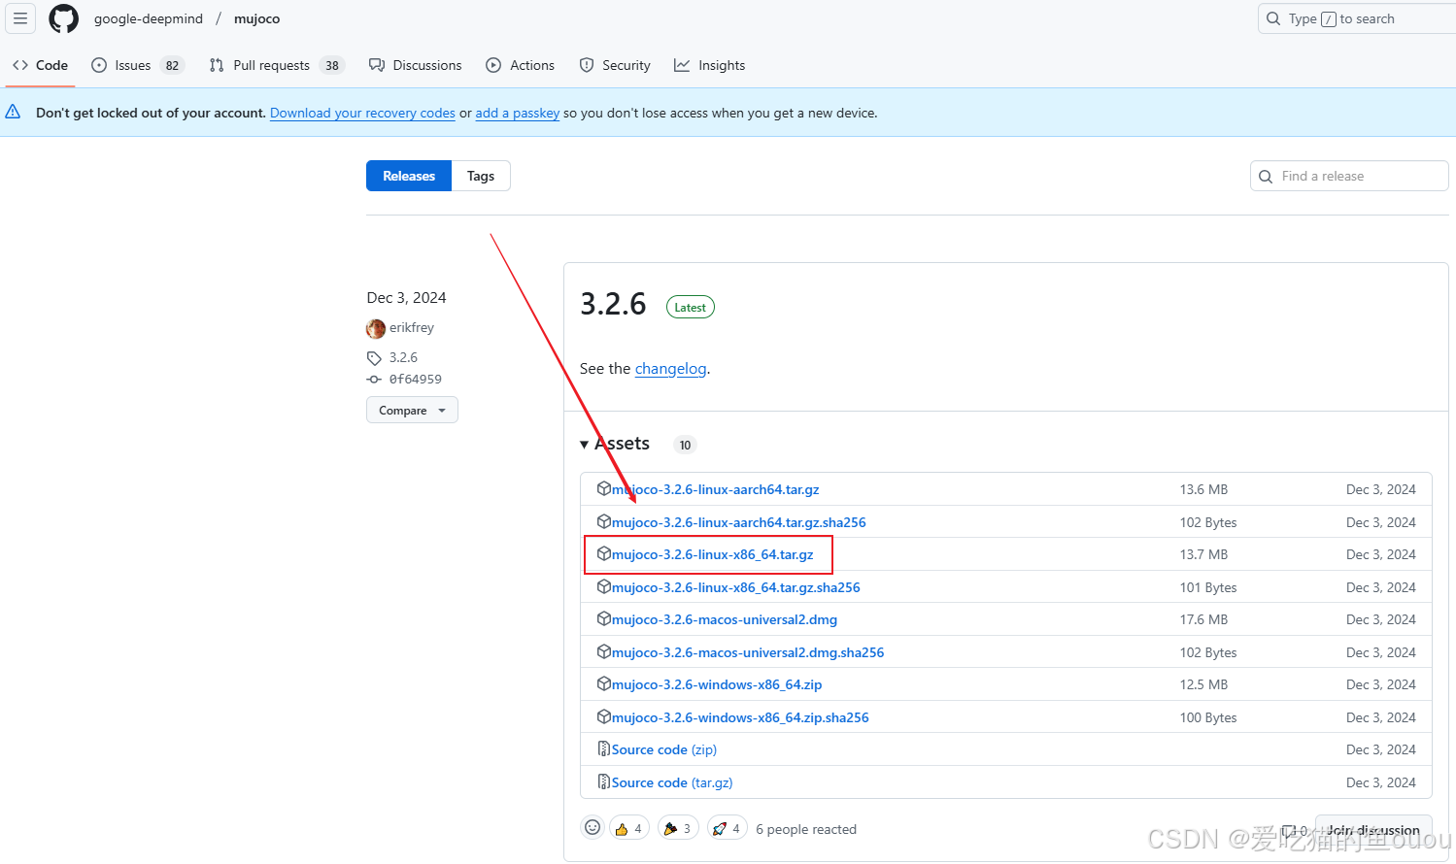1456x864 pixels.
Task: Click the '6 people reacted' text
Action: [806, 829]
